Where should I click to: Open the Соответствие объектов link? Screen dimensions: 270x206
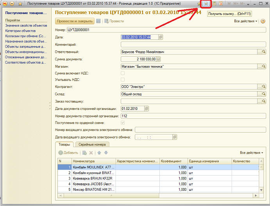(25, 63)
